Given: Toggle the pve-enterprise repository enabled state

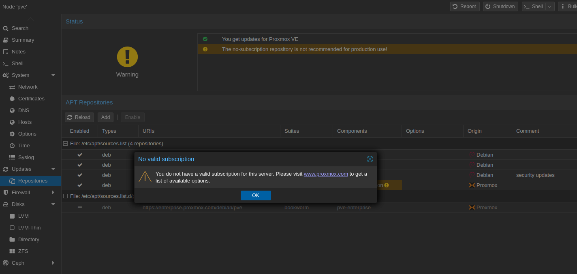Looking at the screenshot, I should (79, 207).
